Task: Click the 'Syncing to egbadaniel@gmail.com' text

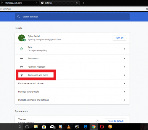Action: (x=44, y=39)
